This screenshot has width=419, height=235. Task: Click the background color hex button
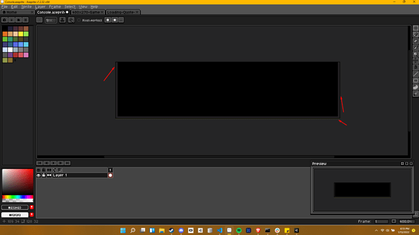[x=15, y=215]
